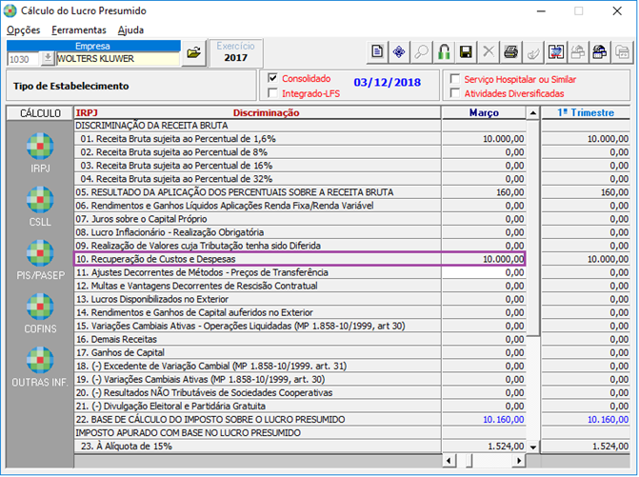The width and height of the screenshot is (639, 477).
Task: Click the printer icon in toolbar
Action: coord(510,52)
